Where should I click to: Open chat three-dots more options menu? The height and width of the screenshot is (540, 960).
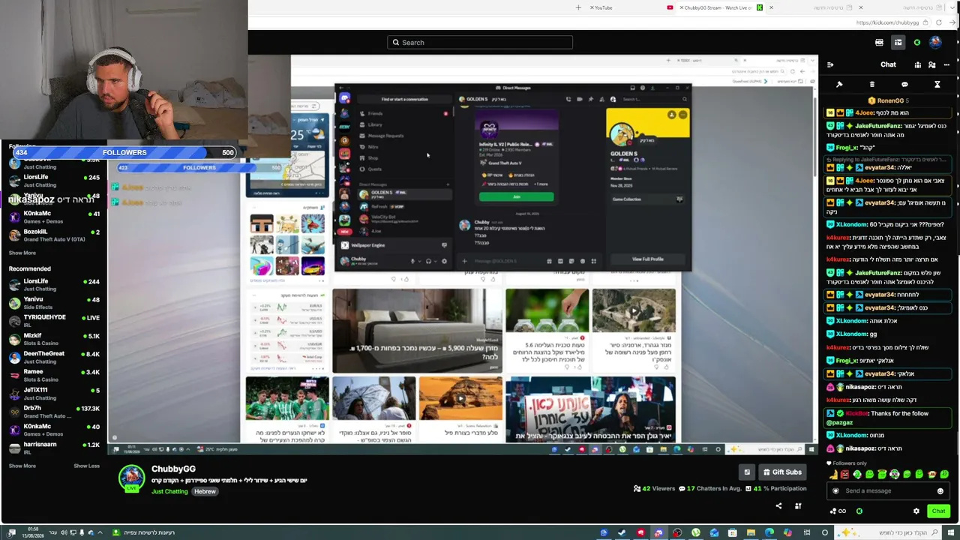point(946,64)
